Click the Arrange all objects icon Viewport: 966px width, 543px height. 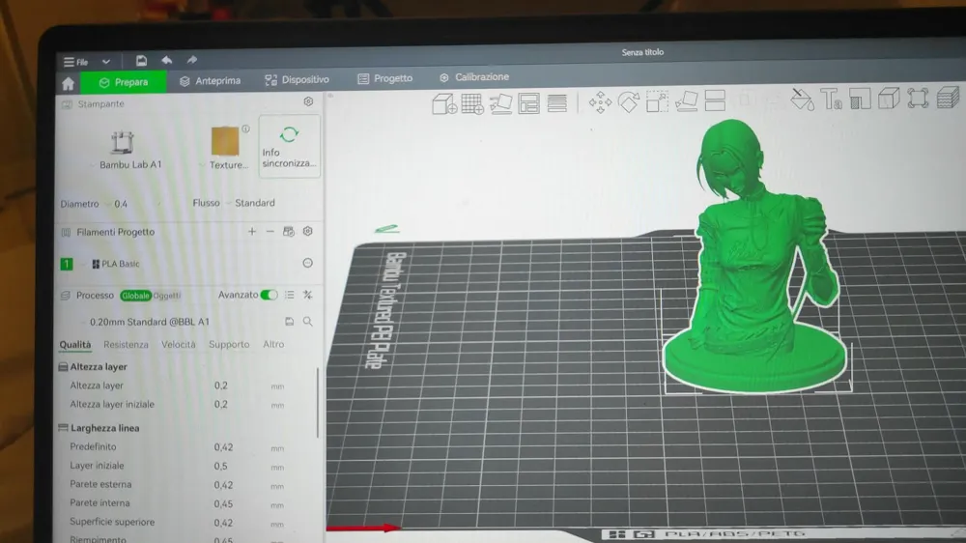528,103
